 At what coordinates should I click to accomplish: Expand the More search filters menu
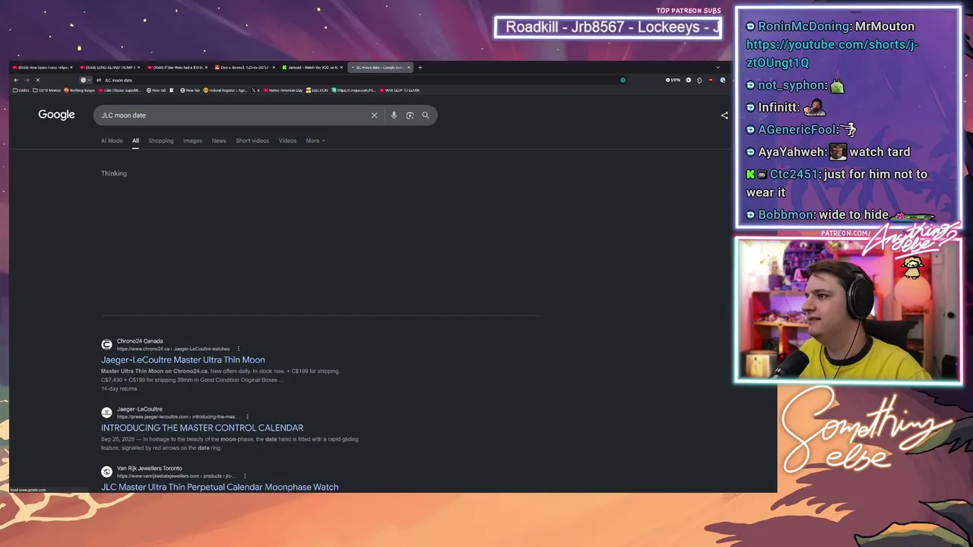click(315, 141)
